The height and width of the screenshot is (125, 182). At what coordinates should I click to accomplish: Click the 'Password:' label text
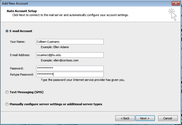17,68
